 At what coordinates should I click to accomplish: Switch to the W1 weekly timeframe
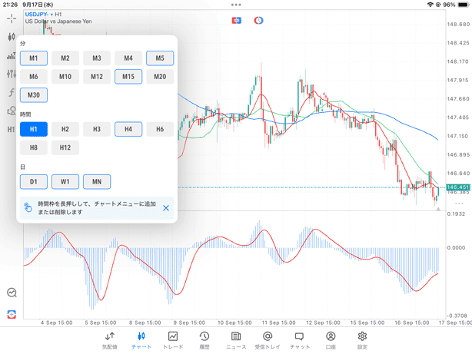(65, 182)
